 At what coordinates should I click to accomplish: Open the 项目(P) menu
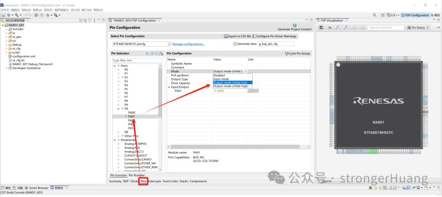[48, 10]
